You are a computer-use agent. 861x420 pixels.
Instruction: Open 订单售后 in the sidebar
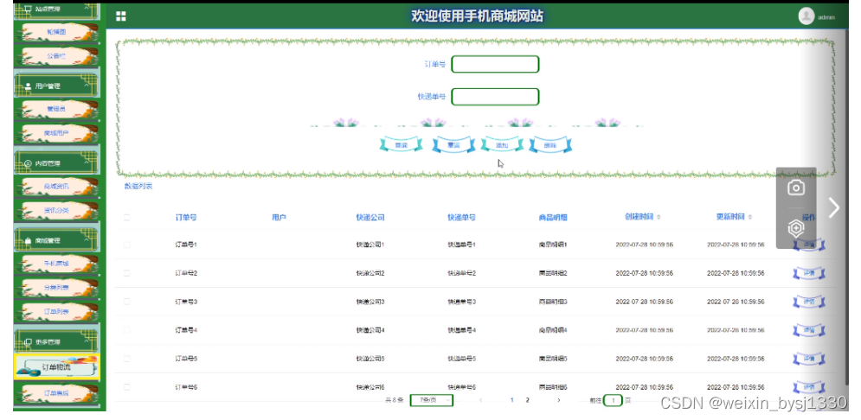point(56,393)
